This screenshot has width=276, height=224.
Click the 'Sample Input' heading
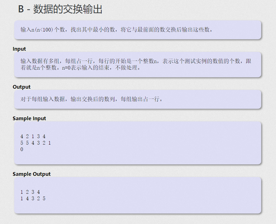(29, 118)
